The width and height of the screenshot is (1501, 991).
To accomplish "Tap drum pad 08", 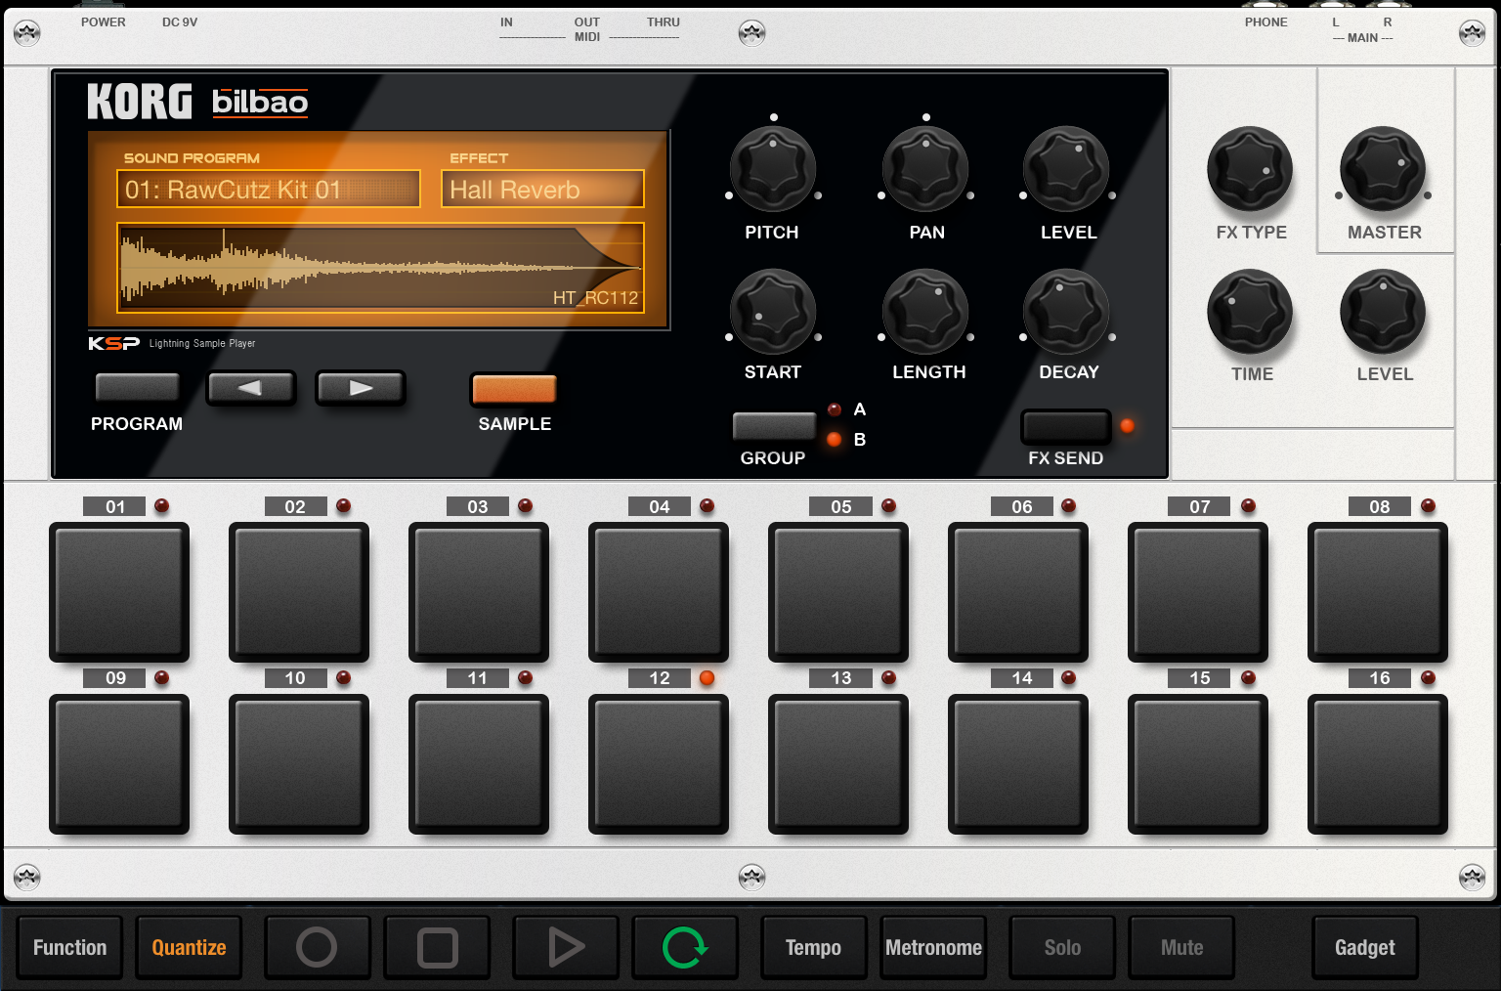I will pyautogui.click(x=1378, y=591).
